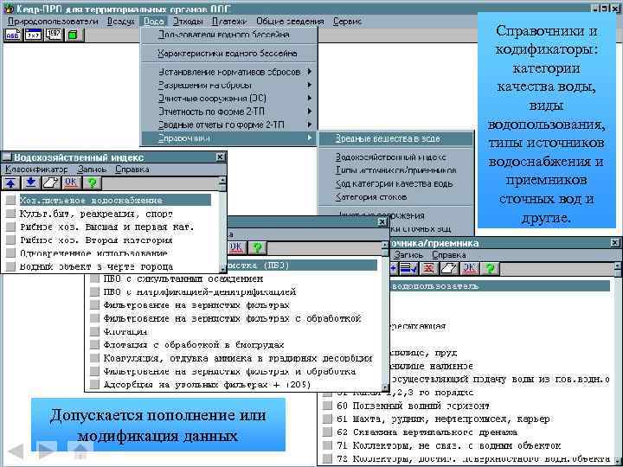
Task: Expand Очистные сооружения (ОС) submenu
Action: (x=230, y=98)
